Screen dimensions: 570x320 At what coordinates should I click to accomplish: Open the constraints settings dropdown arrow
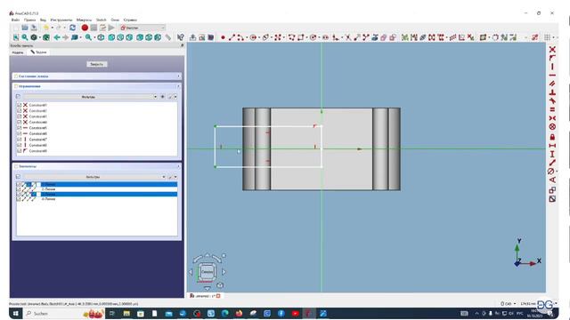pyautogui.click(x=175, y=97)
